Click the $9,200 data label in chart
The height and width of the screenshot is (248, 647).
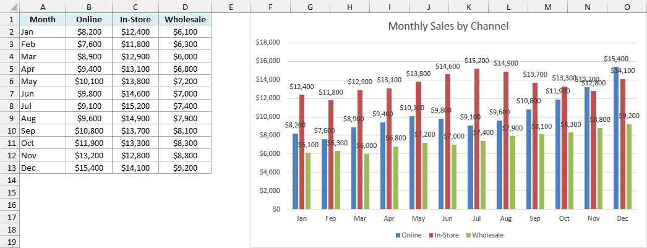tap(630, 116)
